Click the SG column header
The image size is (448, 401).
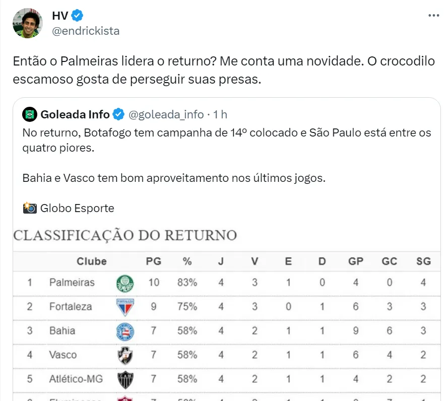(423, 261)
